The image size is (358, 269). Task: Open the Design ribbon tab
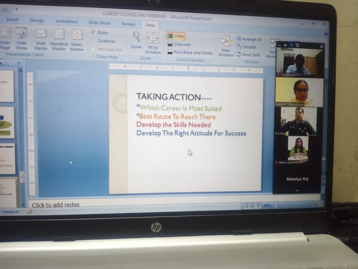point(37,20)
